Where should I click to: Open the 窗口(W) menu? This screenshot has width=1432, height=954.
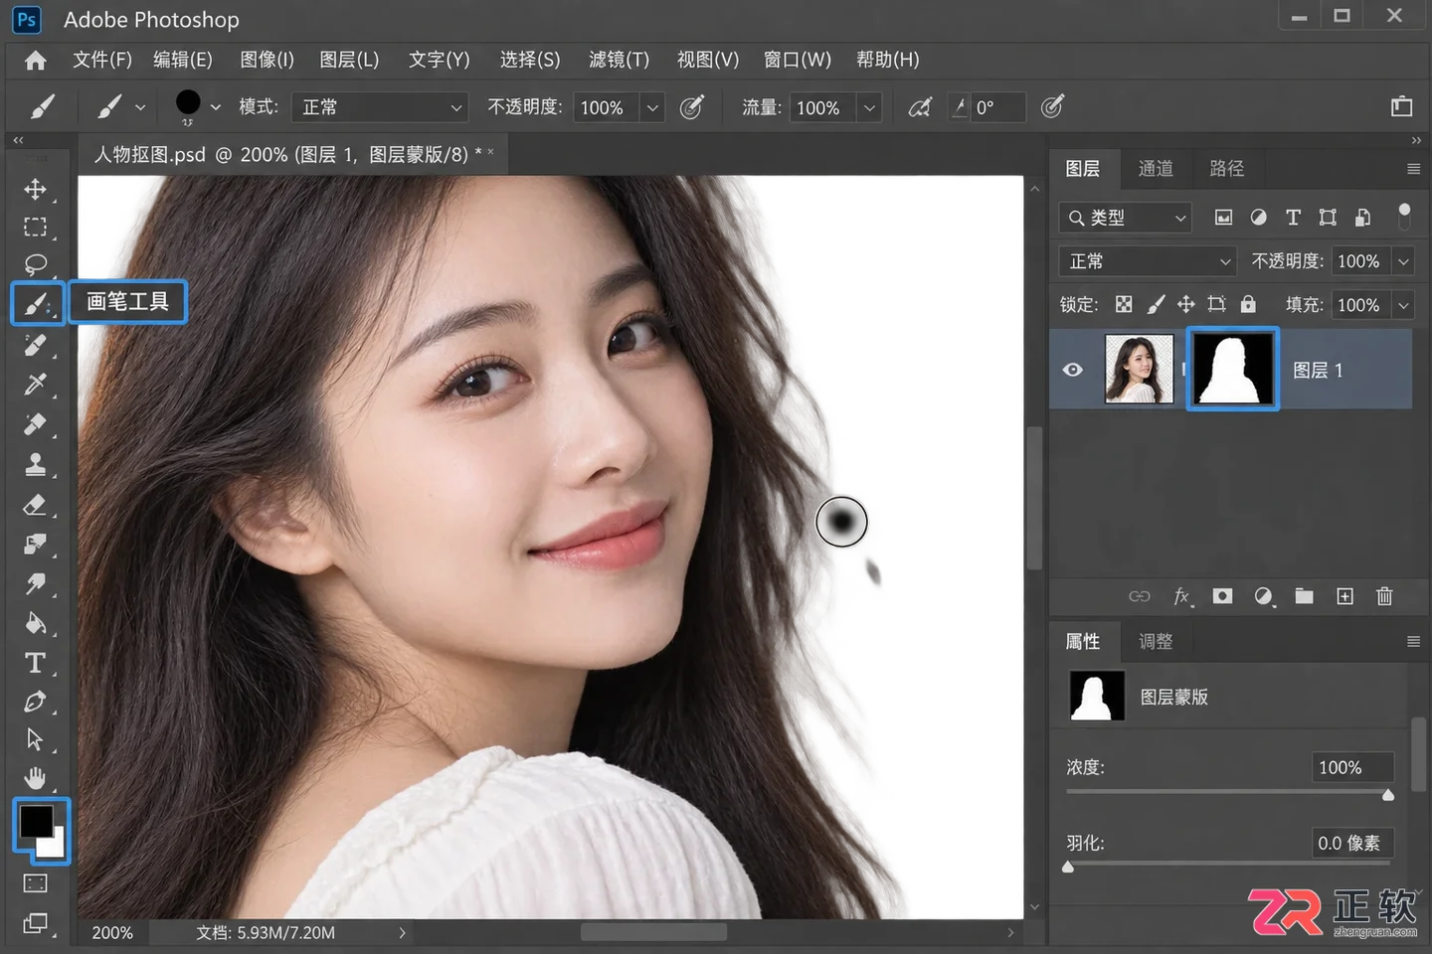798,60
